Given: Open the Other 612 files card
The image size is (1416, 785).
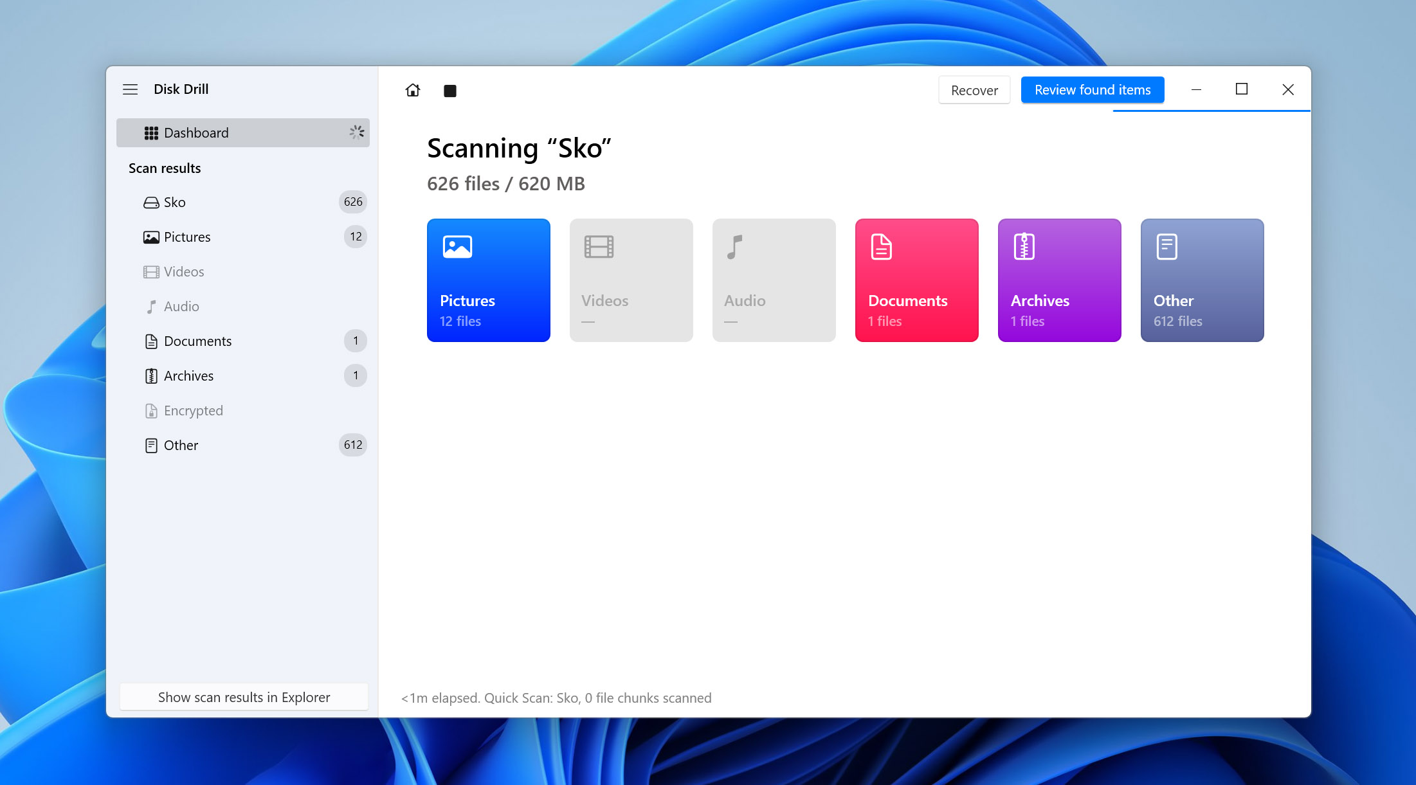Looking at the screenshot, I should click(x=1203, y=280).
